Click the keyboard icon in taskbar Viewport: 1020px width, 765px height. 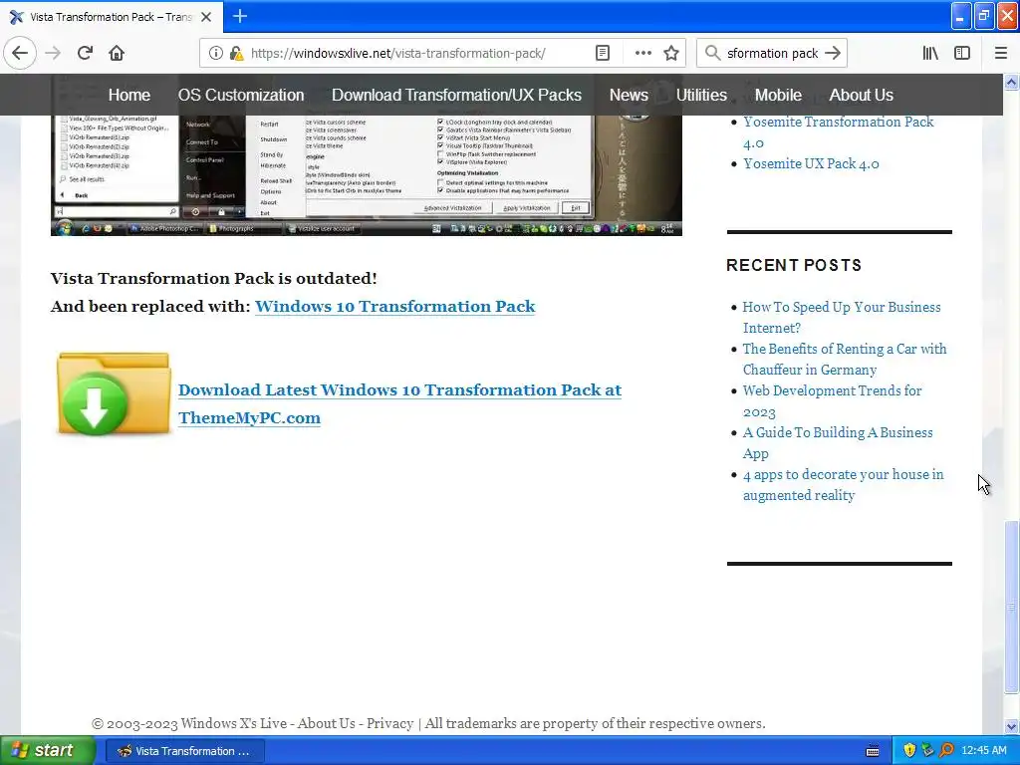pyautogui.click(x=873, y=751)
